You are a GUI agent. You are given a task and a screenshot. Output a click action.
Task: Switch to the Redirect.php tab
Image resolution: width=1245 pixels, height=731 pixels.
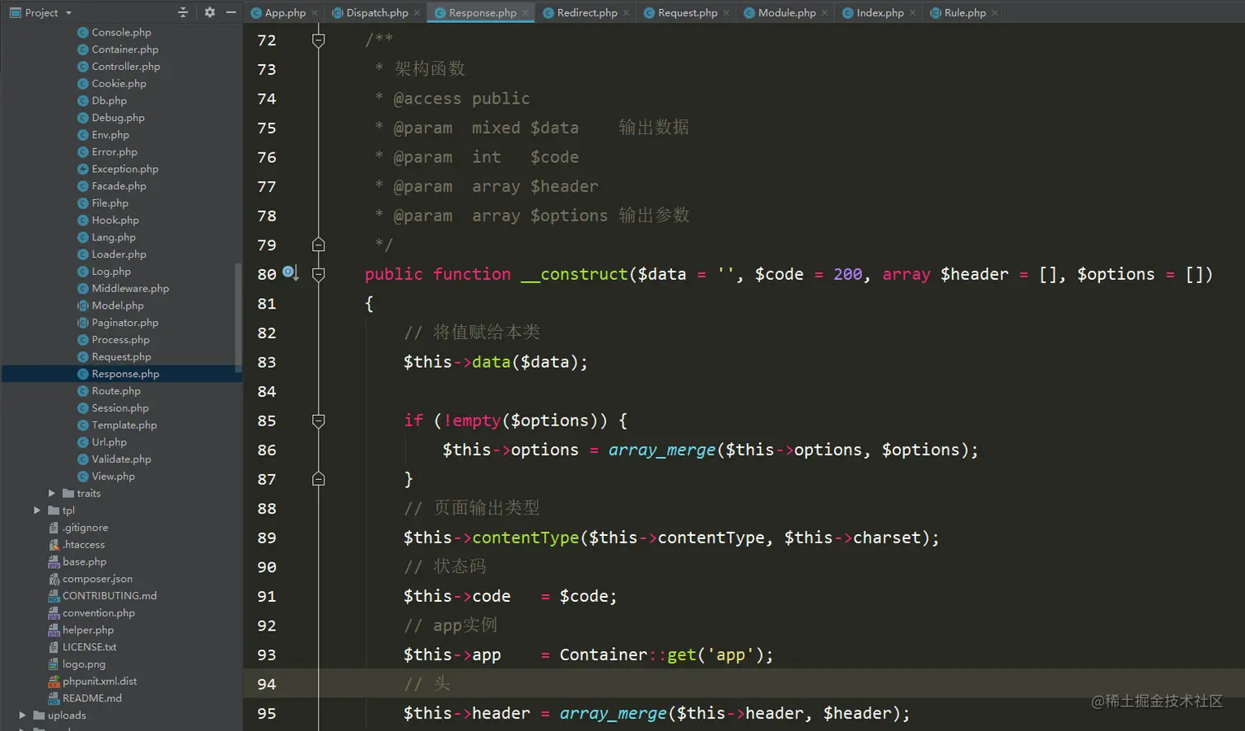tap(587, 13)
